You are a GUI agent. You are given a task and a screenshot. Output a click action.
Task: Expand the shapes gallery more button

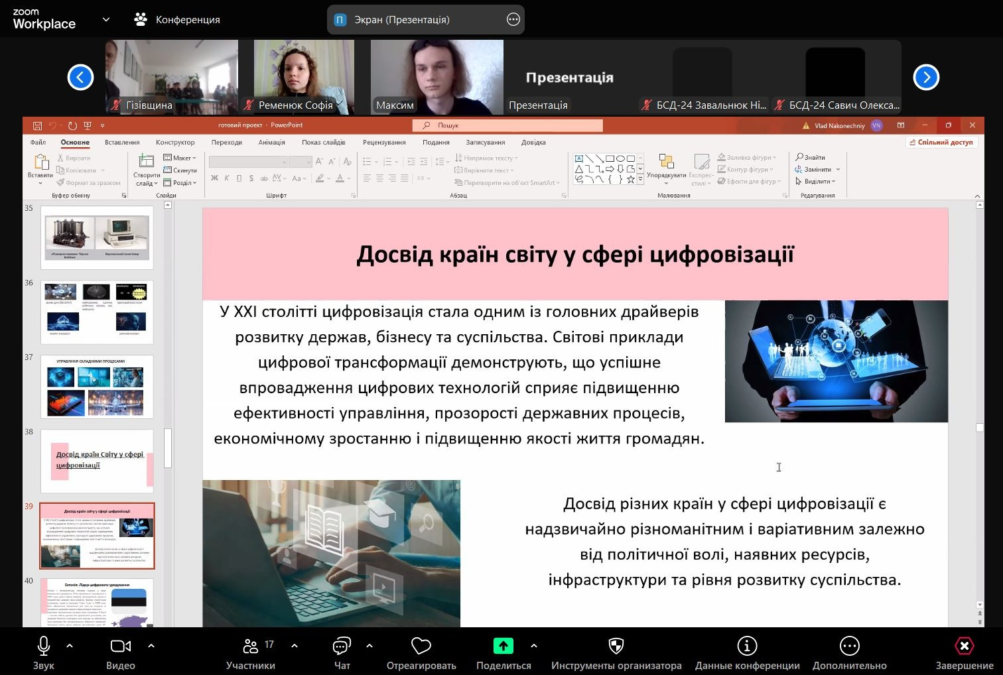point(640,179)
